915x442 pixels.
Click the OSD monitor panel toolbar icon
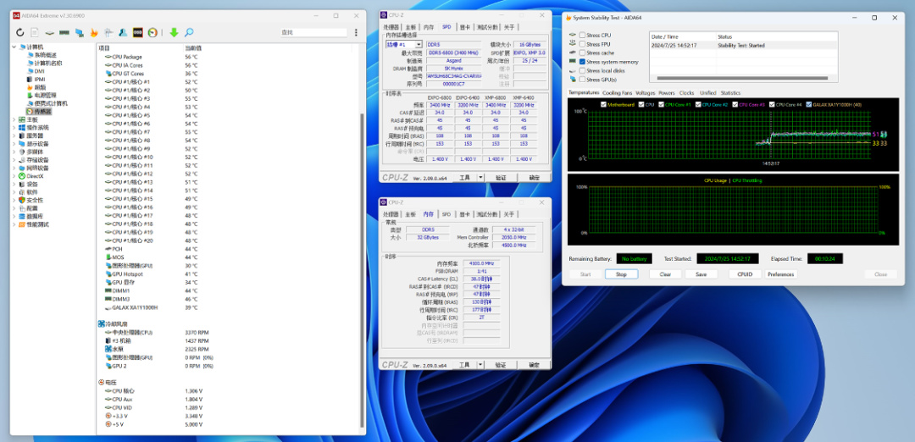138,32
